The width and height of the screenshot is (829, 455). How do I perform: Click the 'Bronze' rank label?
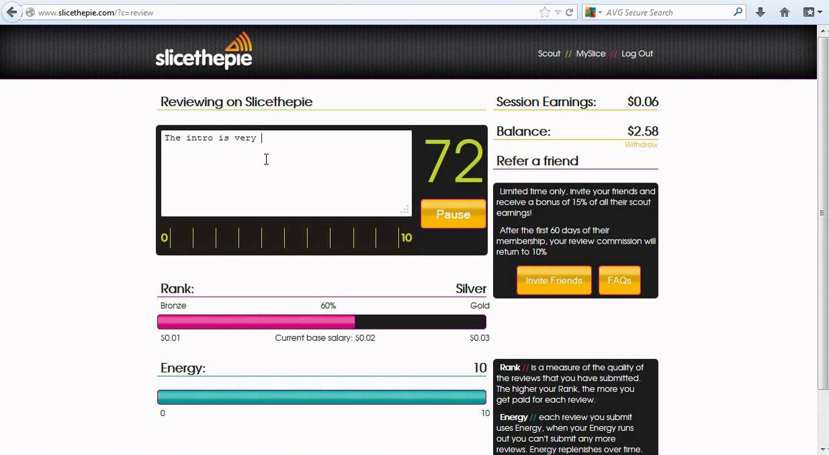coord(173,306)
